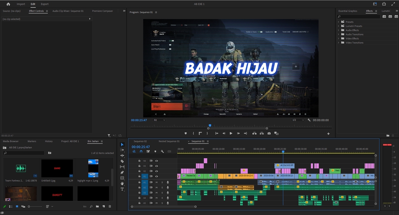Image resolution: width=399 pixels, height=215 pixels.
Task: Click the Home icon in the header
Action: coord(8,4)
